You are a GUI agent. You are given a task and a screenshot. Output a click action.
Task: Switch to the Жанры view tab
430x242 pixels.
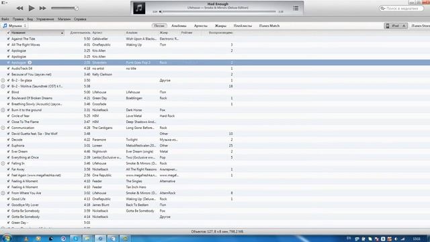click(x=220, y=26)
